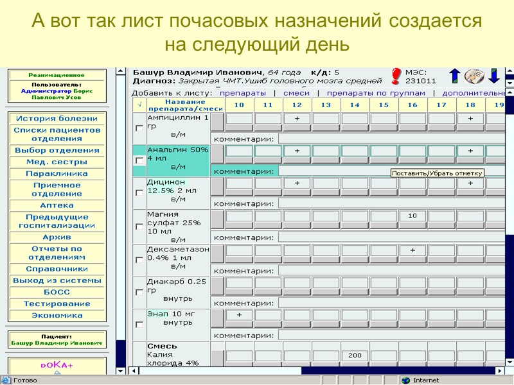Click the Ампициллин cell at hour 12

[297, 119]
